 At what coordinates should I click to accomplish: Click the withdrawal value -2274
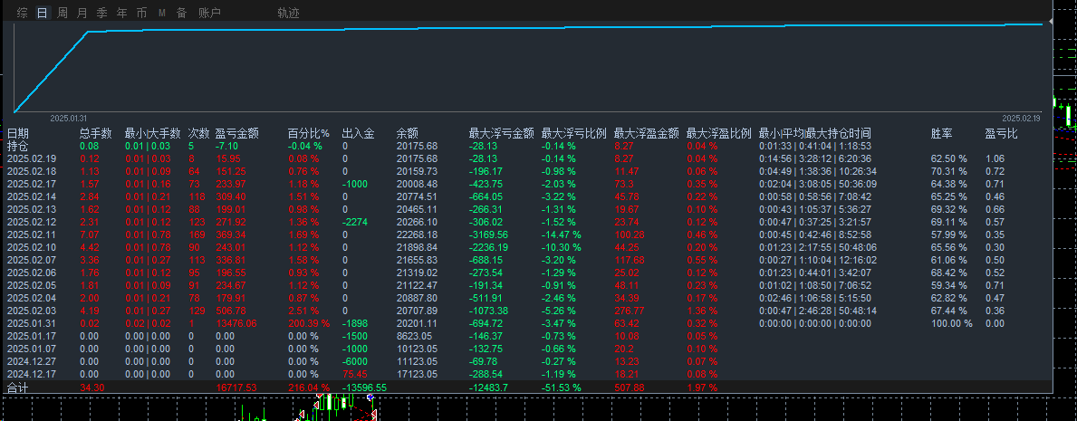point(355,222)
